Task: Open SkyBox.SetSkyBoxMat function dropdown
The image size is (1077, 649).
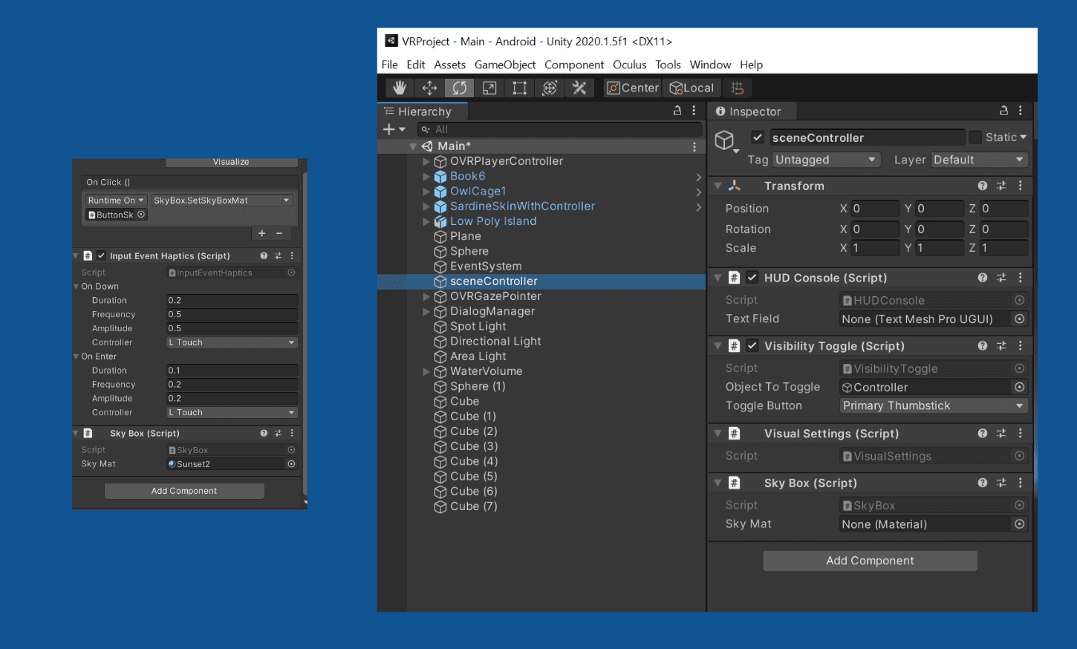Action: (221, 200)
